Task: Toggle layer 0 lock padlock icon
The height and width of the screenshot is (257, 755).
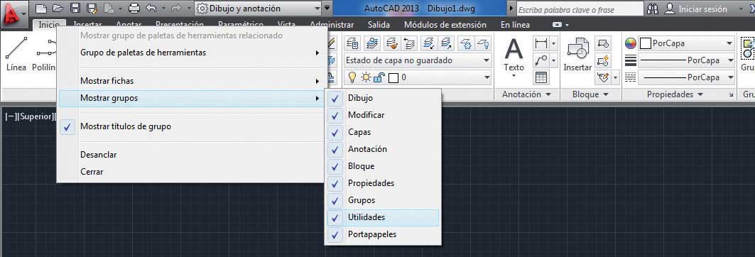Action: click(379, 77)
